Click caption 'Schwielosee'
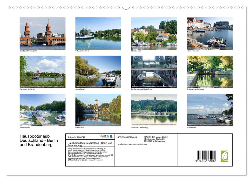The image size is (252, 181). click(191, 127)
